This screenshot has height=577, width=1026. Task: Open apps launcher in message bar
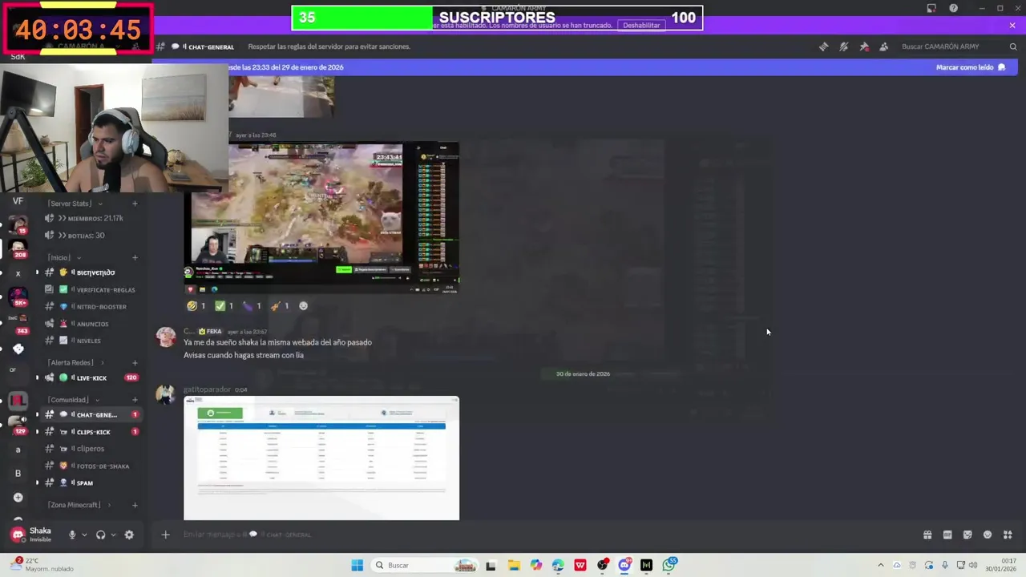1008,535
